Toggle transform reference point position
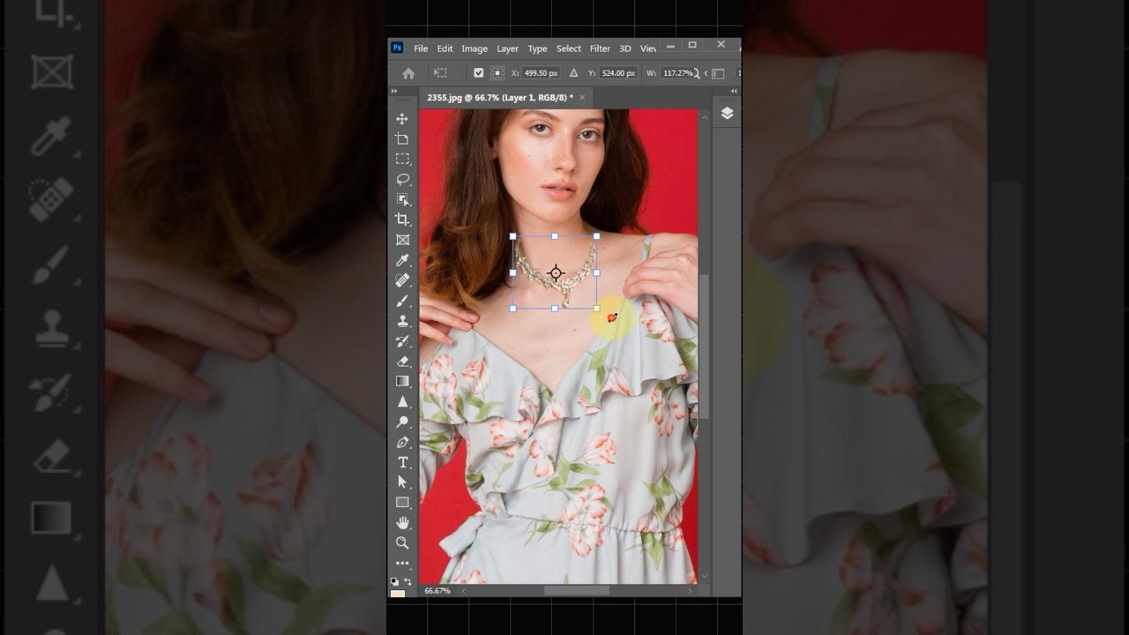The height and width of the screenshot is (635, 1129). point(499,73)
